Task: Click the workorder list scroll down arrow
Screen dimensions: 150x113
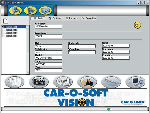Action: click(28, 73)
